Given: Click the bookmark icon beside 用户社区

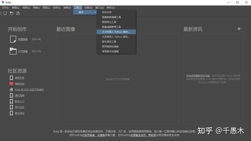Looking at the screenshot, I should tap(11, 107).
